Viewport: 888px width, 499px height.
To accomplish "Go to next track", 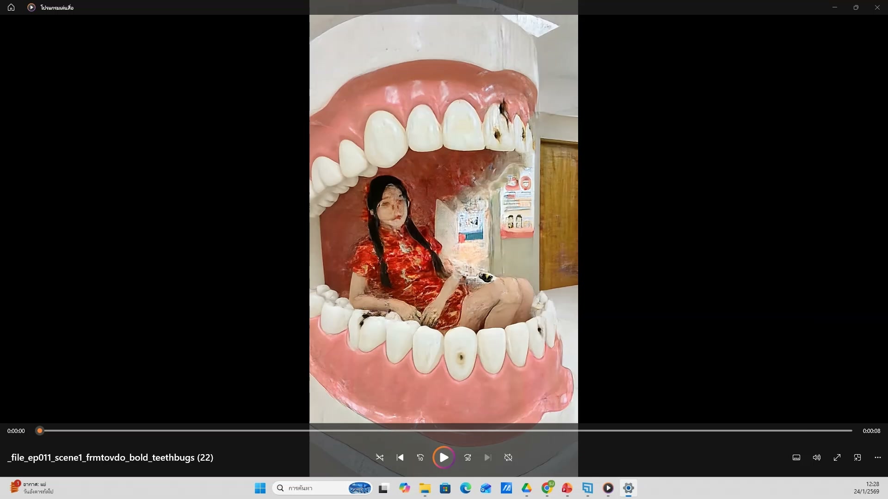I will point(487,457).
